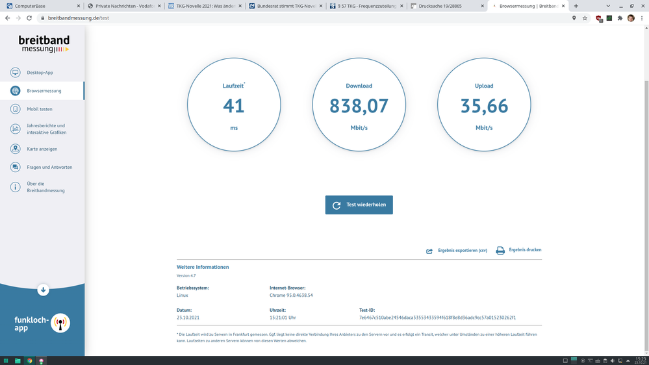Open the start menu icon in taskbar

pyautogui.click(x=6, y=361)
